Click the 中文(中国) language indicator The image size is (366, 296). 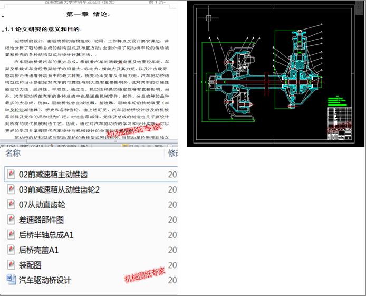click(x=66, y=146)
